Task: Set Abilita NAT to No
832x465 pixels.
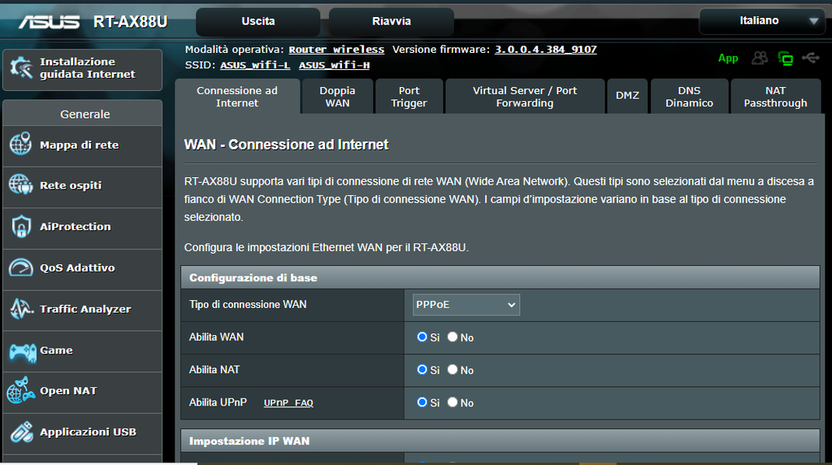Action: click(452, 369)
